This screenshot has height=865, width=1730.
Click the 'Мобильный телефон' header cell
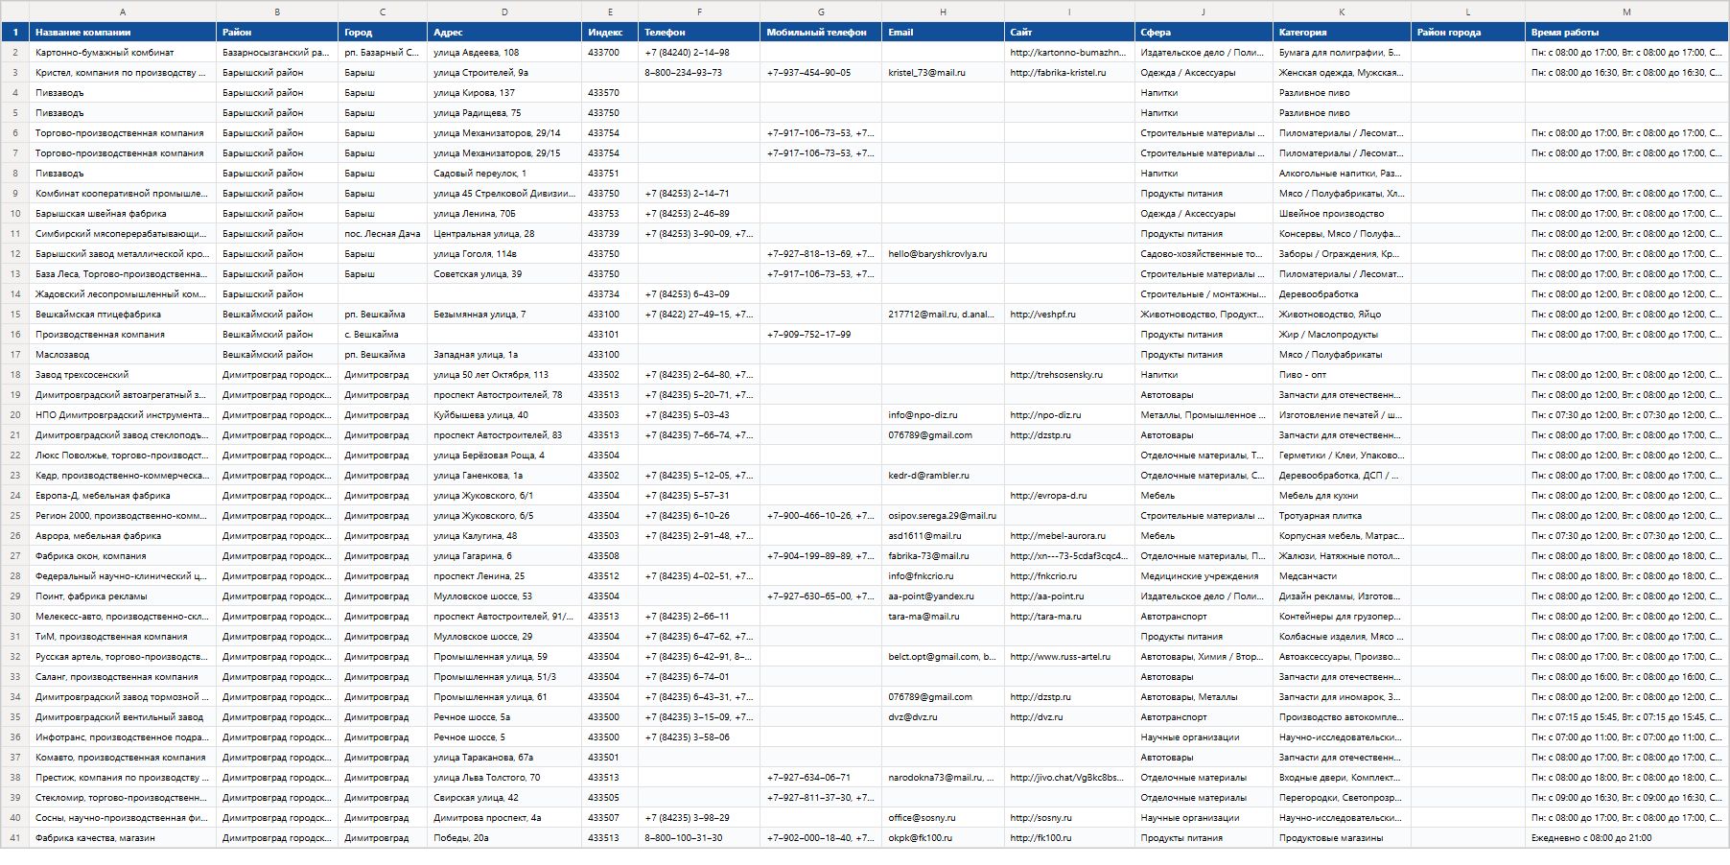coord(821,32)
